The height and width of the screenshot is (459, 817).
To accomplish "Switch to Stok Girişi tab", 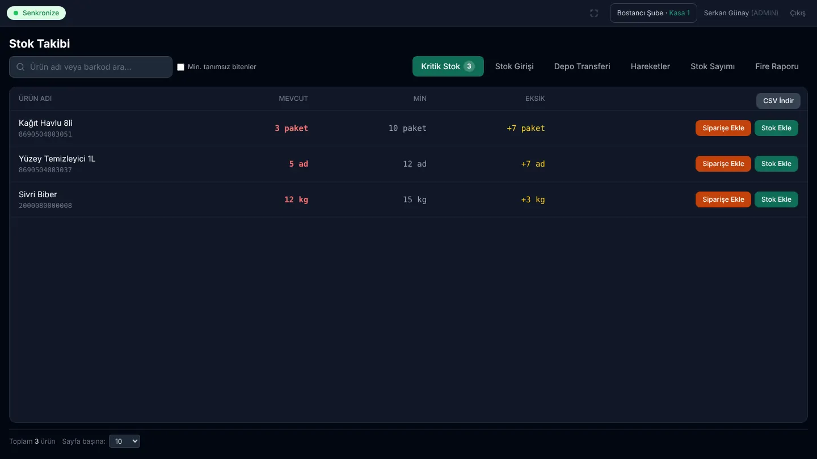I will pos(514,66).
